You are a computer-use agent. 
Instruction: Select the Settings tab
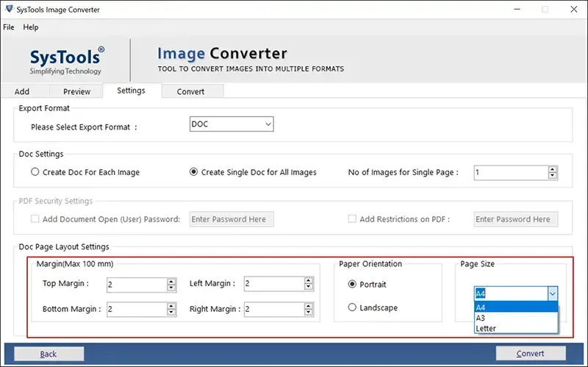coord(131,90)
